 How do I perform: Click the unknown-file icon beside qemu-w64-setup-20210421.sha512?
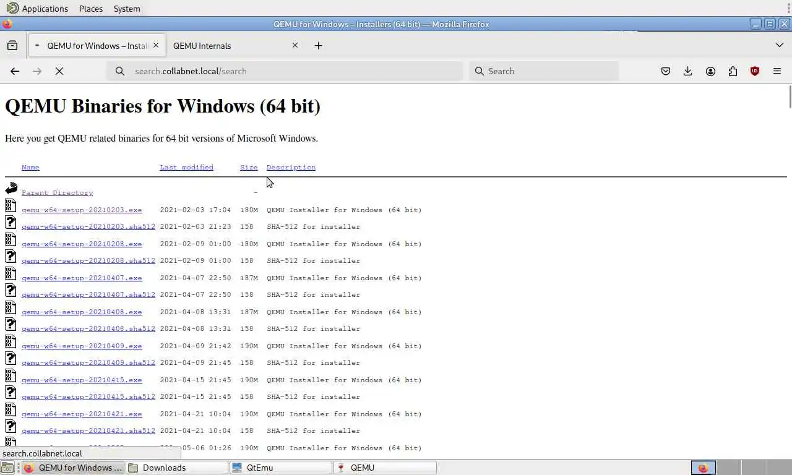click(11, 426)
